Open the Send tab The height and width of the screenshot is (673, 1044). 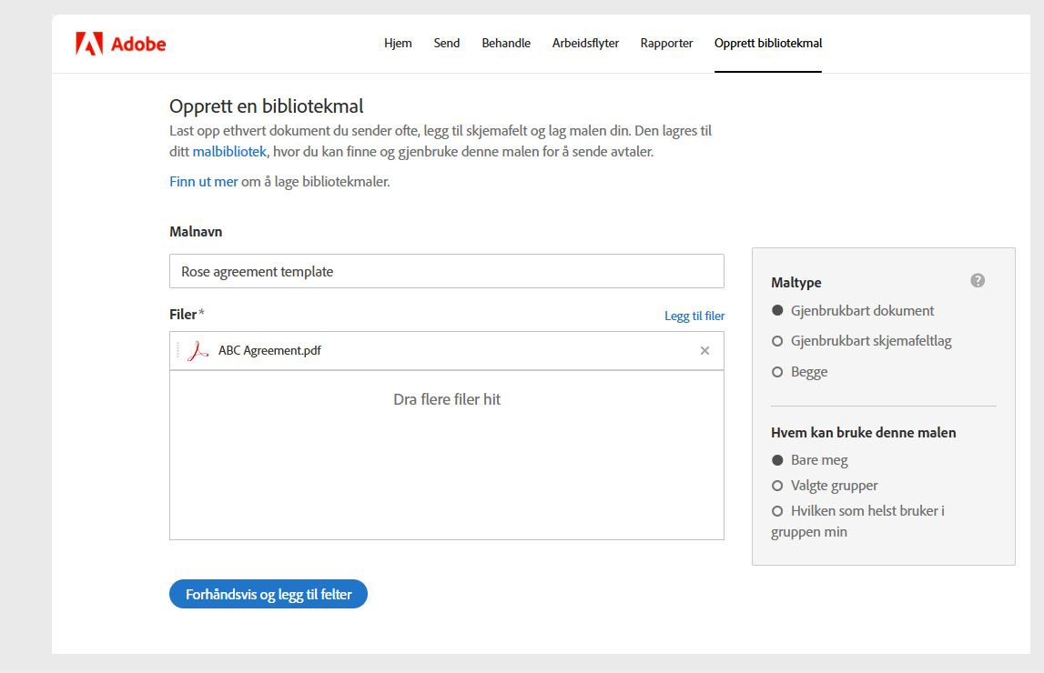[446, 43]
